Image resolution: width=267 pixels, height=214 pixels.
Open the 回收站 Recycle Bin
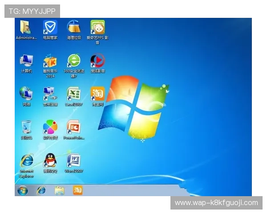click(x=26, y=127)
